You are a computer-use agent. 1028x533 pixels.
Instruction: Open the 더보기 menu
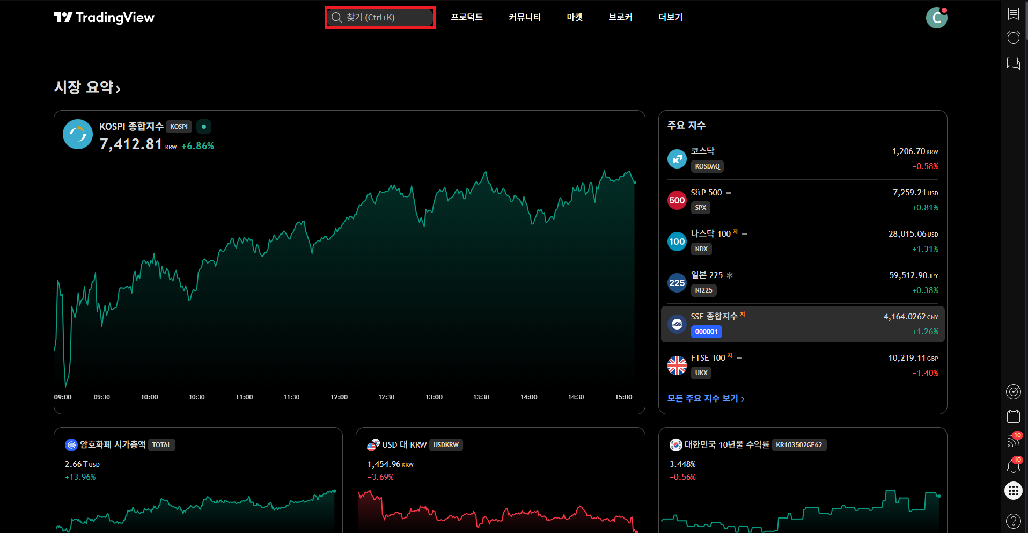click(x=671, y=17)
